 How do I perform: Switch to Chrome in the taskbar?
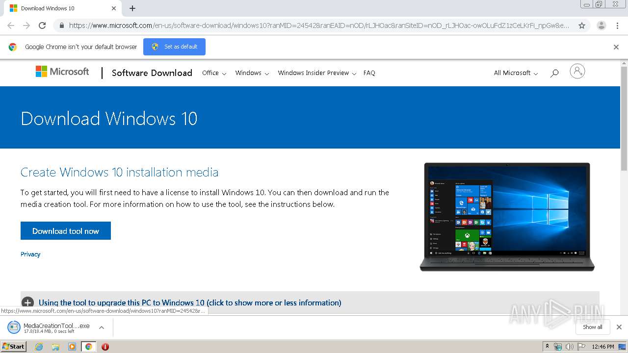point(88,347)
